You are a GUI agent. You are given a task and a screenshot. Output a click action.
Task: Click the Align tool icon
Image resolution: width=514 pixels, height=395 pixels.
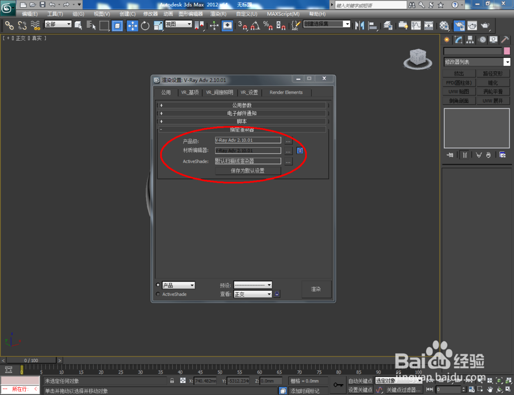[x=372, y=25]
